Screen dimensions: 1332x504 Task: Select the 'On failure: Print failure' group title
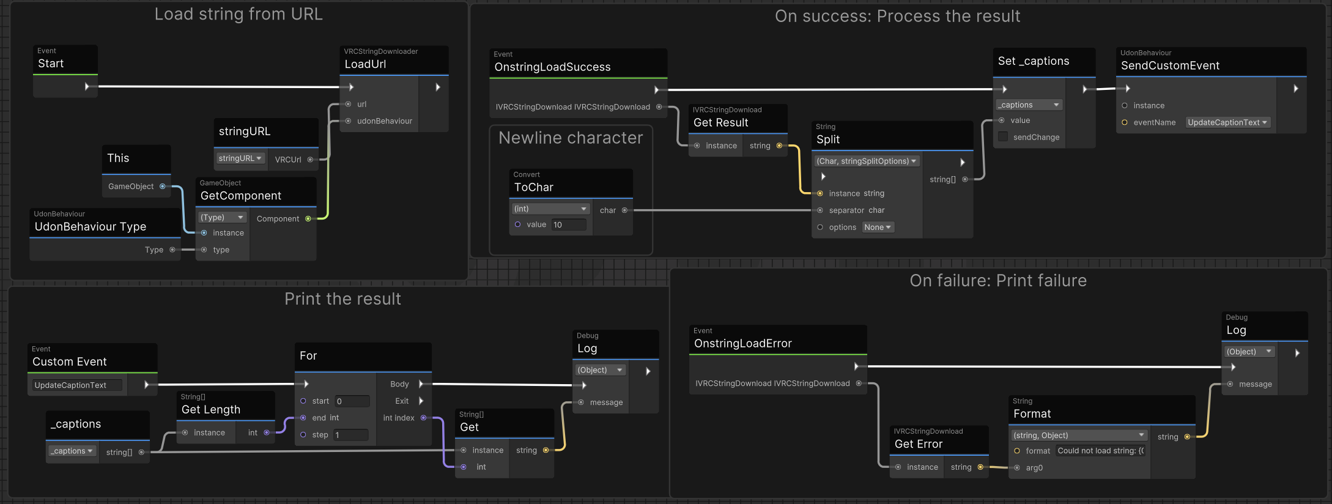click(x=998, y=281)
